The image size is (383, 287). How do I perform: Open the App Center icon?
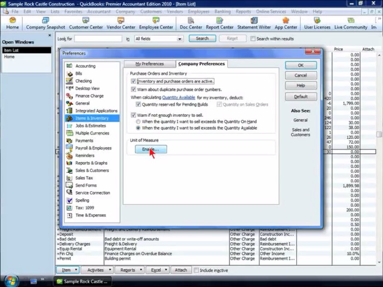[x=286, y=23]
